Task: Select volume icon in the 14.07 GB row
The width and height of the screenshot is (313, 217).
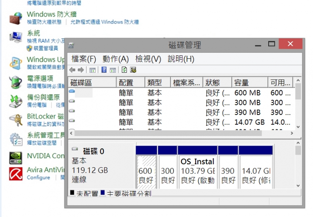Action: coord(72,121)
